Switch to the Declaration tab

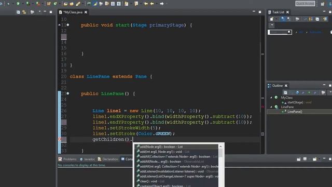(108, 159)
